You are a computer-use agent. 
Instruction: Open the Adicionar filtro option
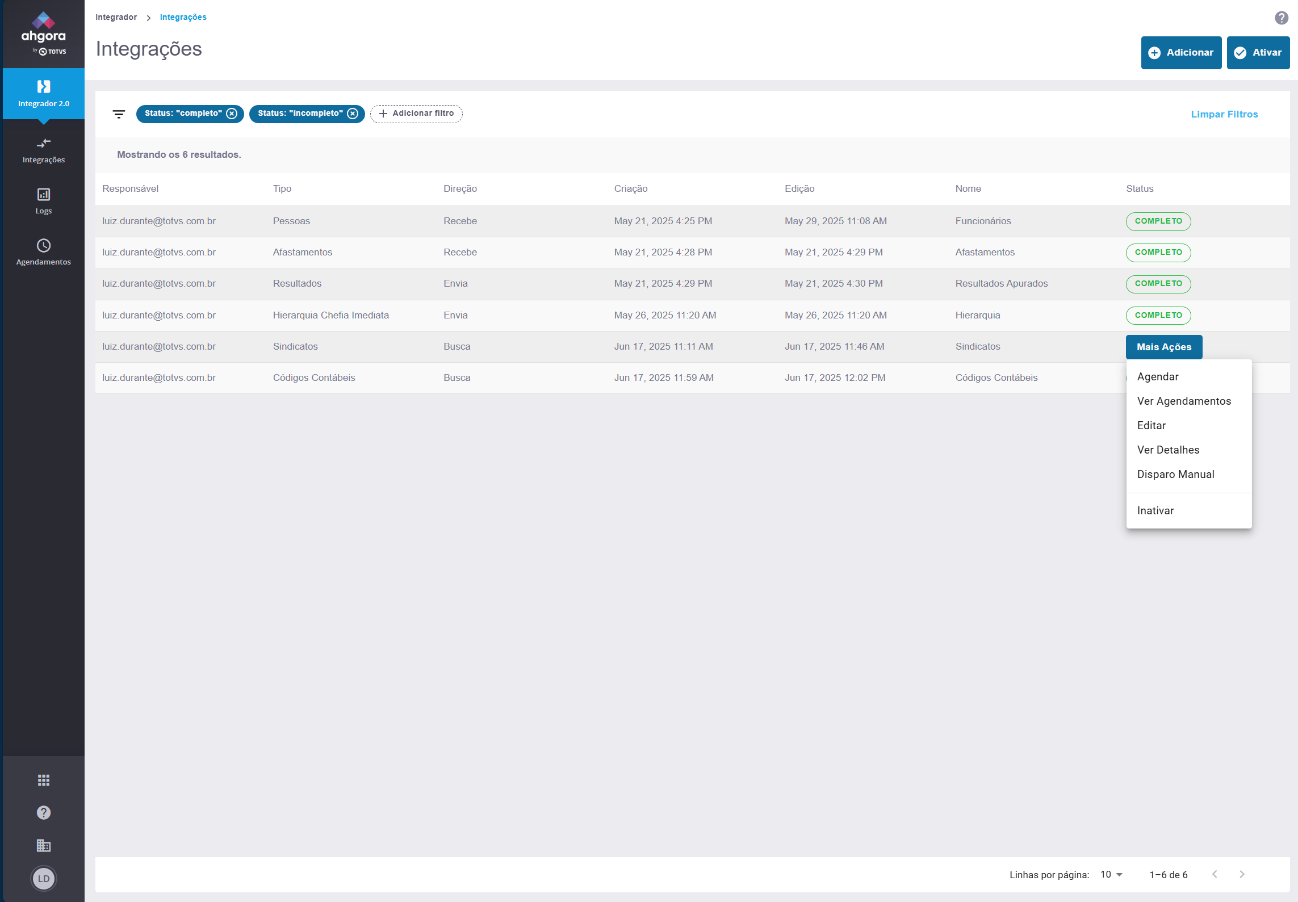click(x=416, y=114)
